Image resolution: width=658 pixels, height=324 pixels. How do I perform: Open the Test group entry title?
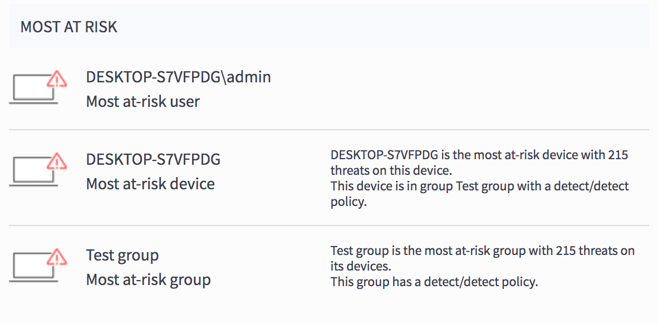tap(122, 255)
